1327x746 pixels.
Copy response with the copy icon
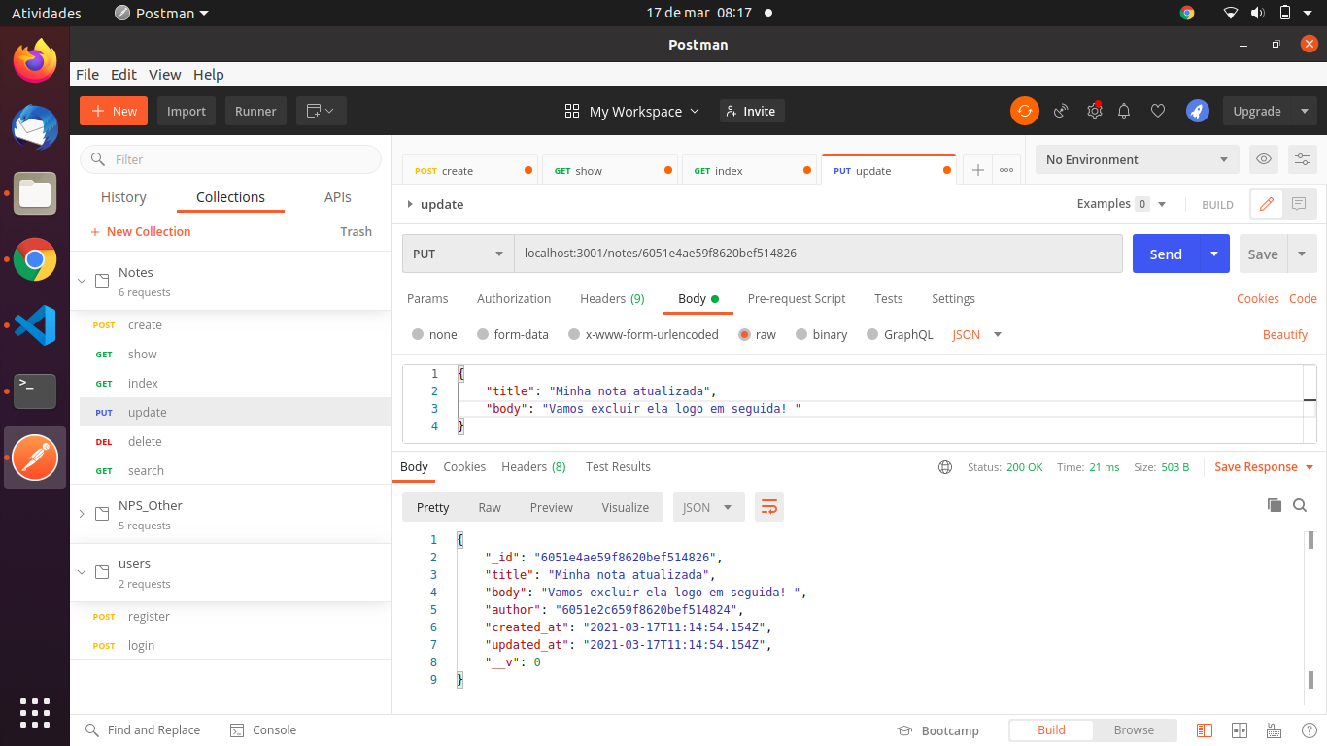[1275, 505]
